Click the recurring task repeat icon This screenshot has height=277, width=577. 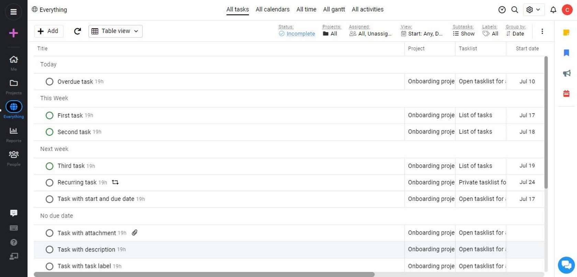pyautogui.click(x=115, y=182)
